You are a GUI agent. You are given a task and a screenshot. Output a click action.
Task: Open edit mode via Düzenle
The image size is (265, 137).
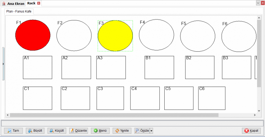point(79,131)
